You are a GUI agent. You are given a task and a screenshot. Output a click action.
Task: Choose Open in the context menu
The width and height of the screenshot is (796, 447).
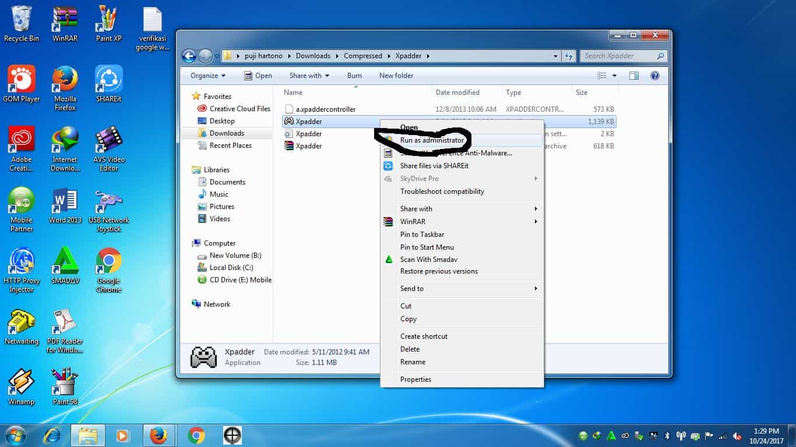(462, 127)
